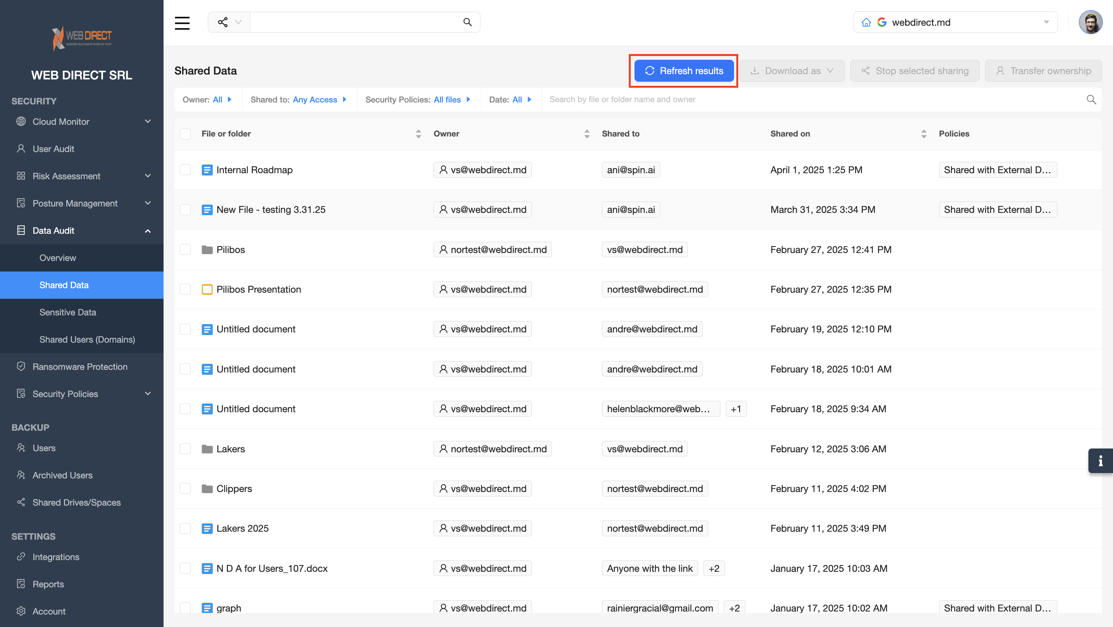Sort by Owner column arrows

587,134
